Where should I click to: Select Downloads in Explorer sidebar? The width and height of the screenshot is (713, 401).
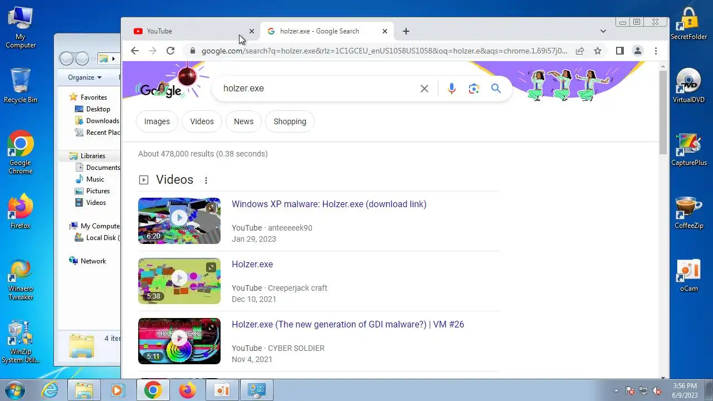(102, 121)
